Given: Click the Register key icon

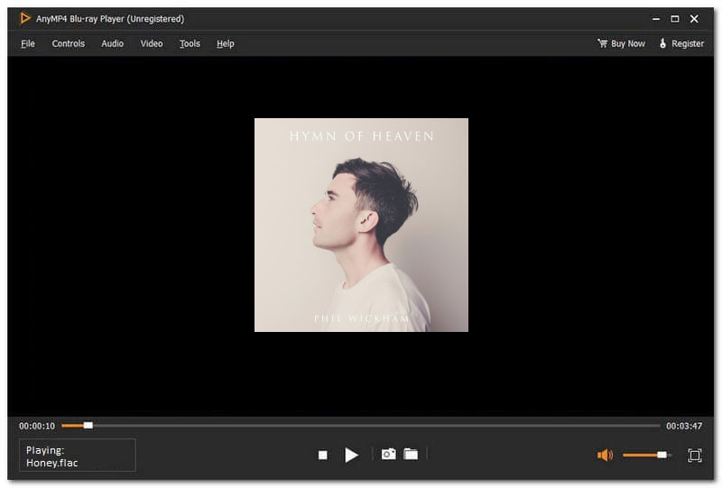Looking at the screenshot, I should coord(662,43).
